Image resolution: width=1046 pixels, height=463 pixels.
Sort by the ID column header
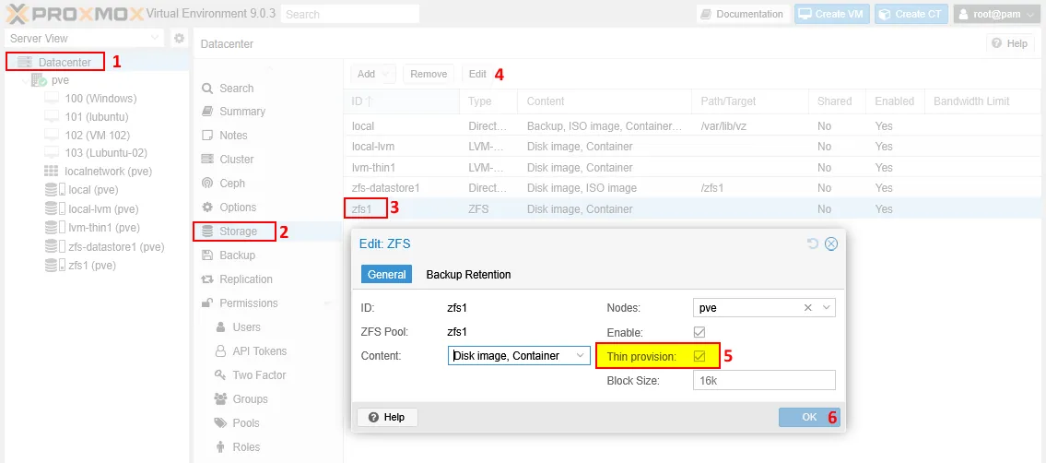tap(401, 101)
